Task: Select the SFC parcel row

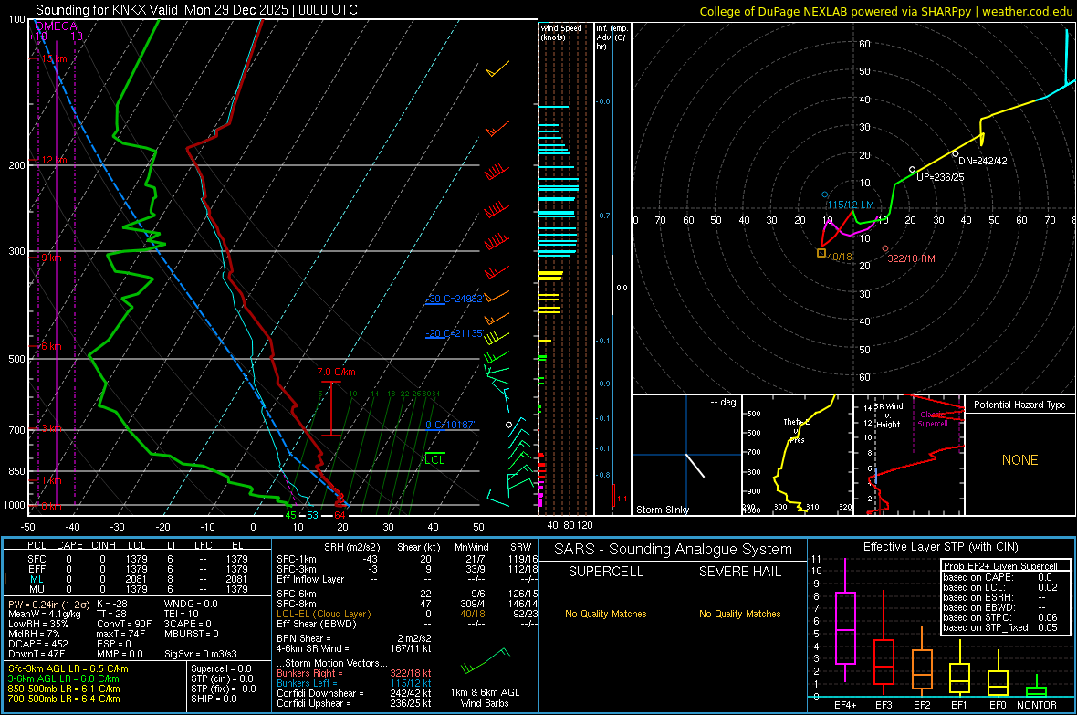Action: 136,559
